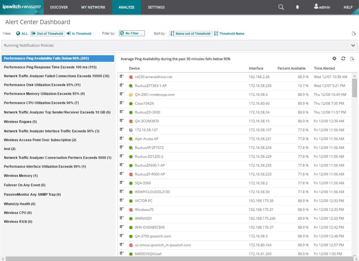Open row menu icon for Alph Aruba AP
This screenshot has height=261, width=359.
tap(122, 138)
